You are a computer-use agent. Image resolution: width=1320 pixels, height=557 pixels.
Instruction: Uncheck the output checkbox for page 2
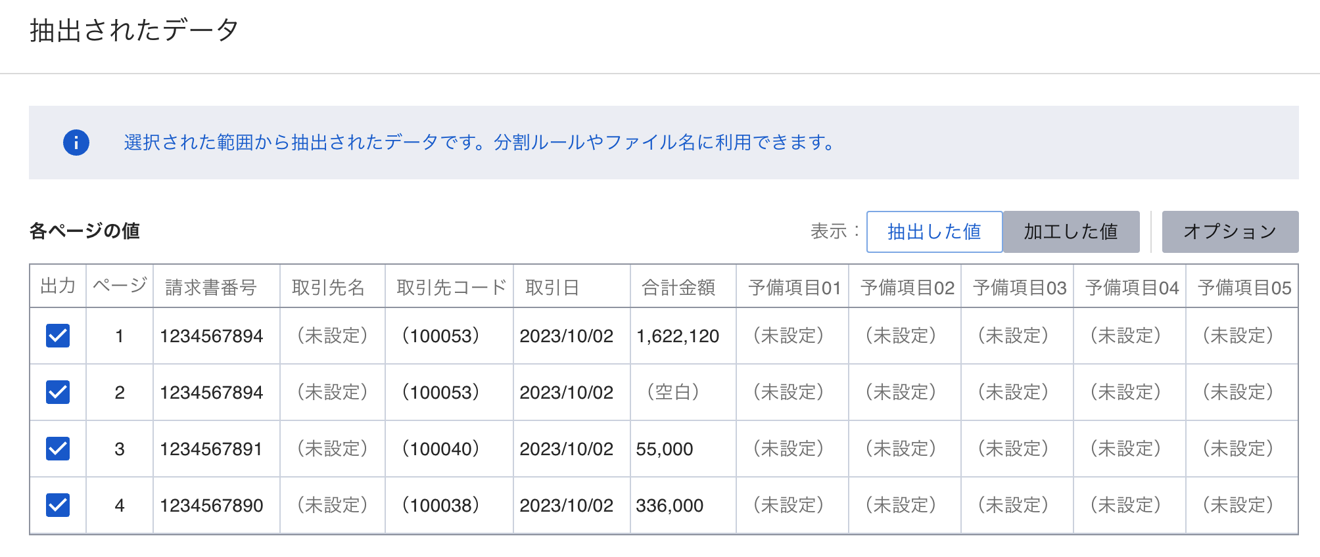click(x=58, y=392)
